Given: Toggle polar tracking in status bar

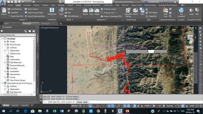Looking at the screenshot, I should (97, 106).
